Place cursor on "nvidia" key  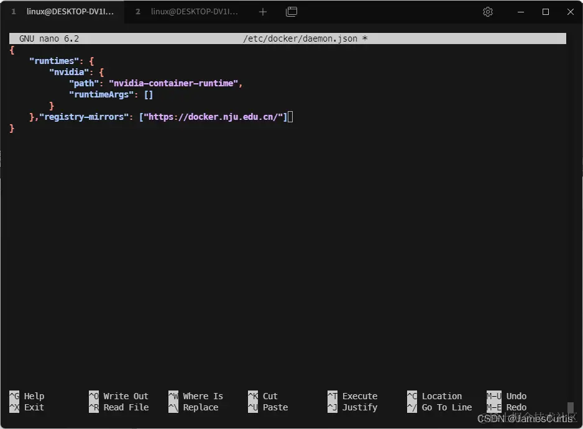[69, 72]
